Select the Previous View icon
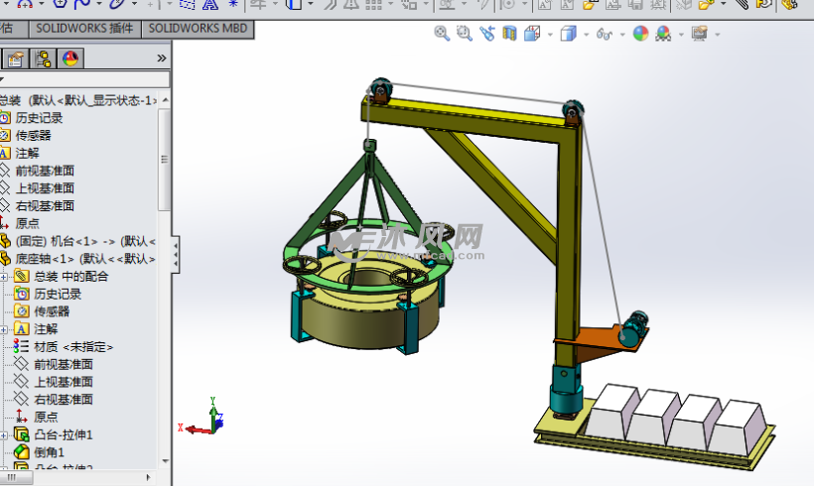The width and height of the screenshot is (814, 486). click(487, 34)
